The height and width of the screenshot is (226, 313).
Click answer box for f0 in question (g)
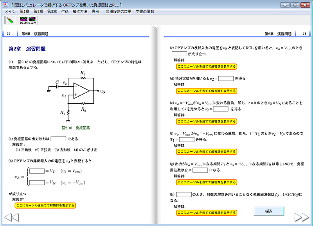pyautogui.click(x=200, y=170)
